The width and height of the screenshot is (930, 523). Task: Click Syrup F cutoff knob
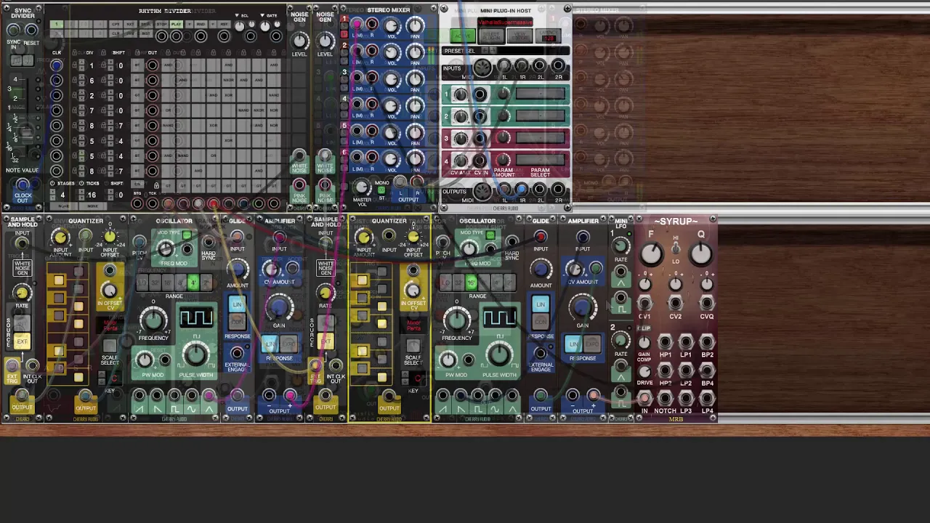pyautogui.click(x=651, y=254)
